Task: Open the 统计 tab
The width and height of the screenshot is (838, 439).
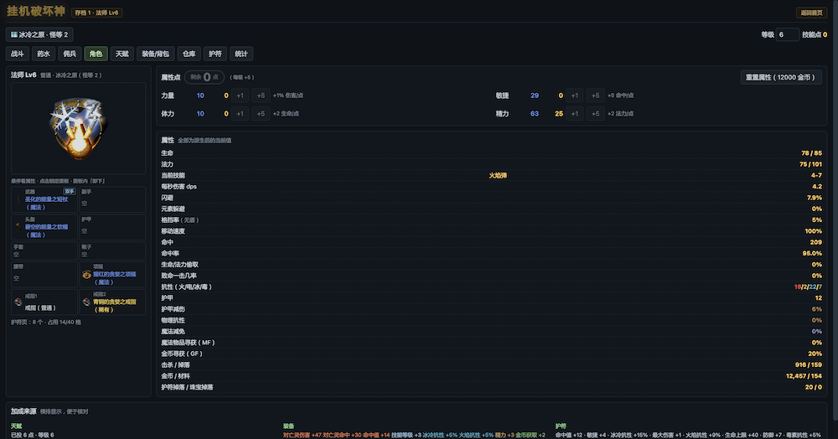Action: 241,54
